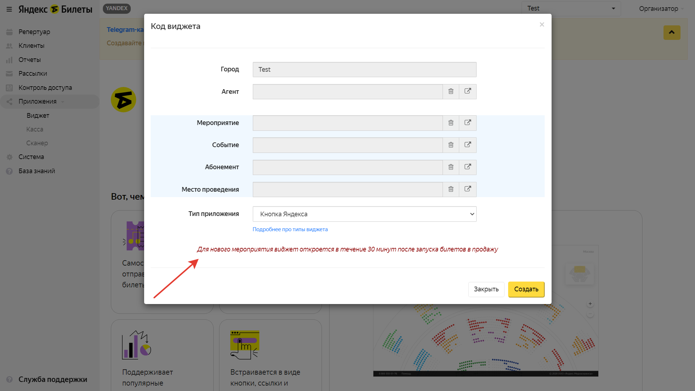Open Абонемент picker via external-link icon
Screen dimensions: 695x391
pyautogui.click(x=468, y=167)
